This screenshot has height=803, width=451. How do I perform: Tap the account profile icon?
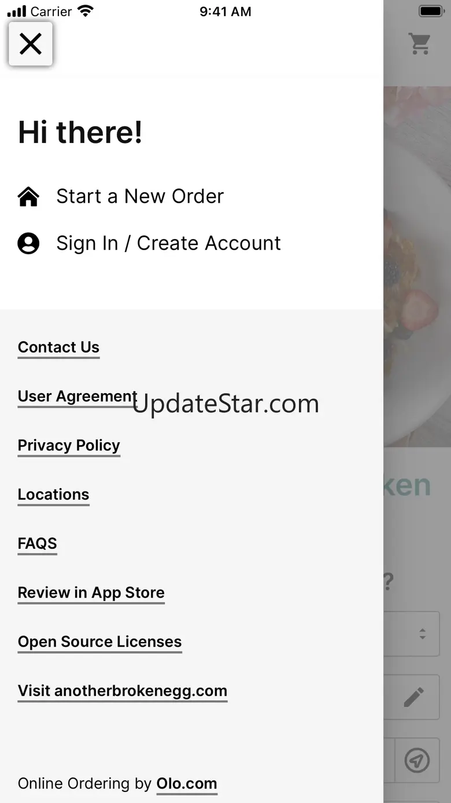(x=28, y=244)
